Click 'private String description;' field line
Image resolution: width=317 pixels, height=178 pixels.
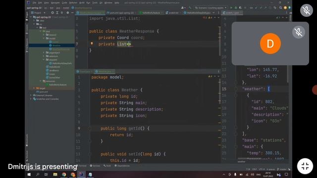132,109
